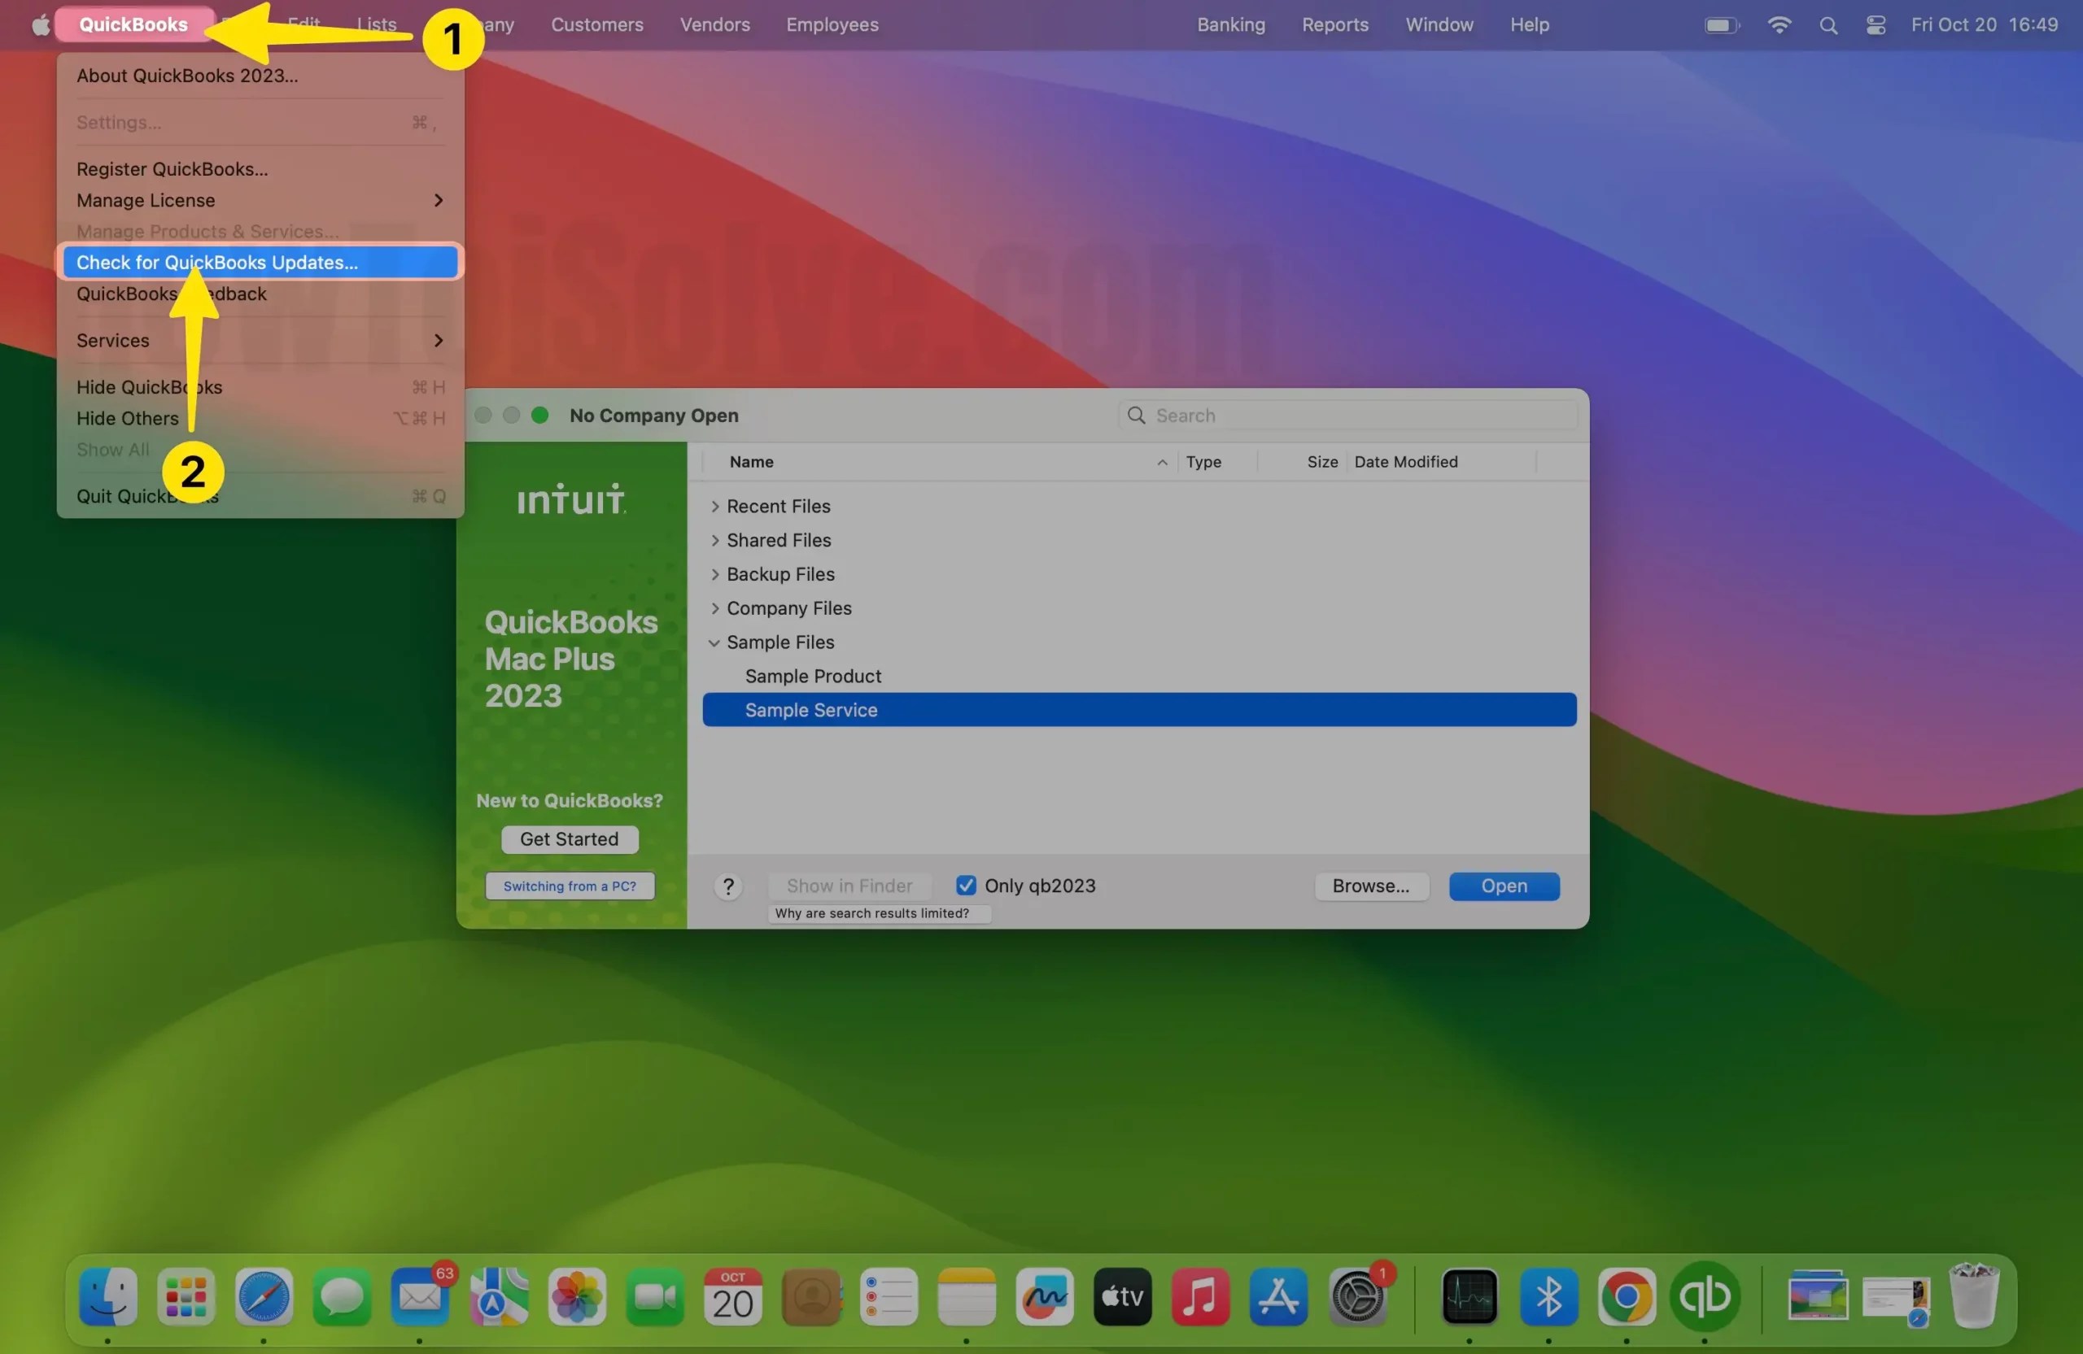Open Mail with 63 unread messages

[x=420, y=1298]
